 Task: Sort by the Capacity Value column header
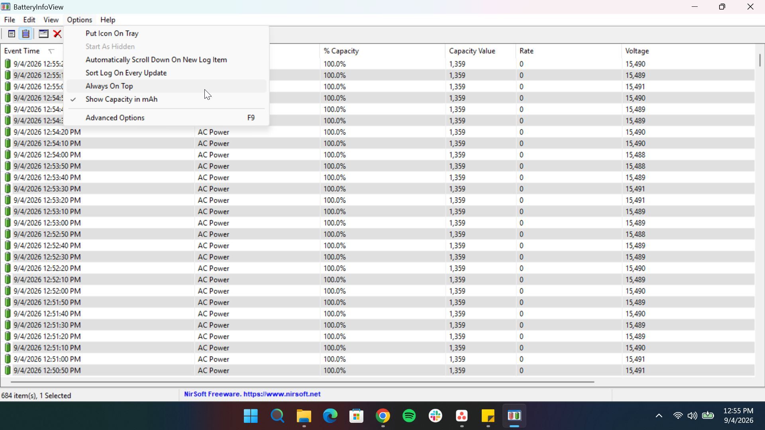click(x=480, y=51)
